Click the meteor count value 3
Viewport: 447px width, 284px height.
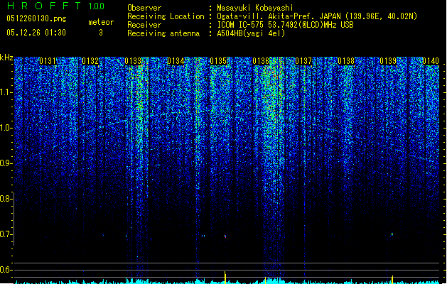pos(101,33)
